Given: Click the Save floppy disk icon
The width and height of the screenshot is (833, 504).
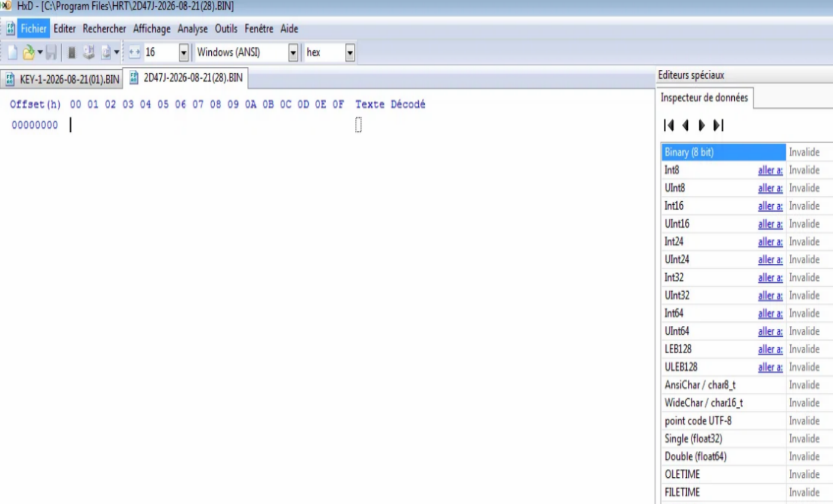Looking at the screenshot, I should pyautogui.click(x=51, y=53).
